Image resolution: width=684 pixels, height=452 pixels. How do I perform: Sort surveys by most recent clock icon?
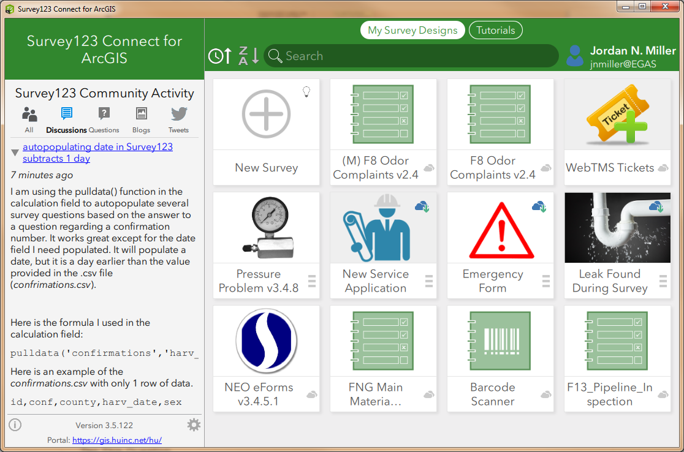tap(220, 56)
